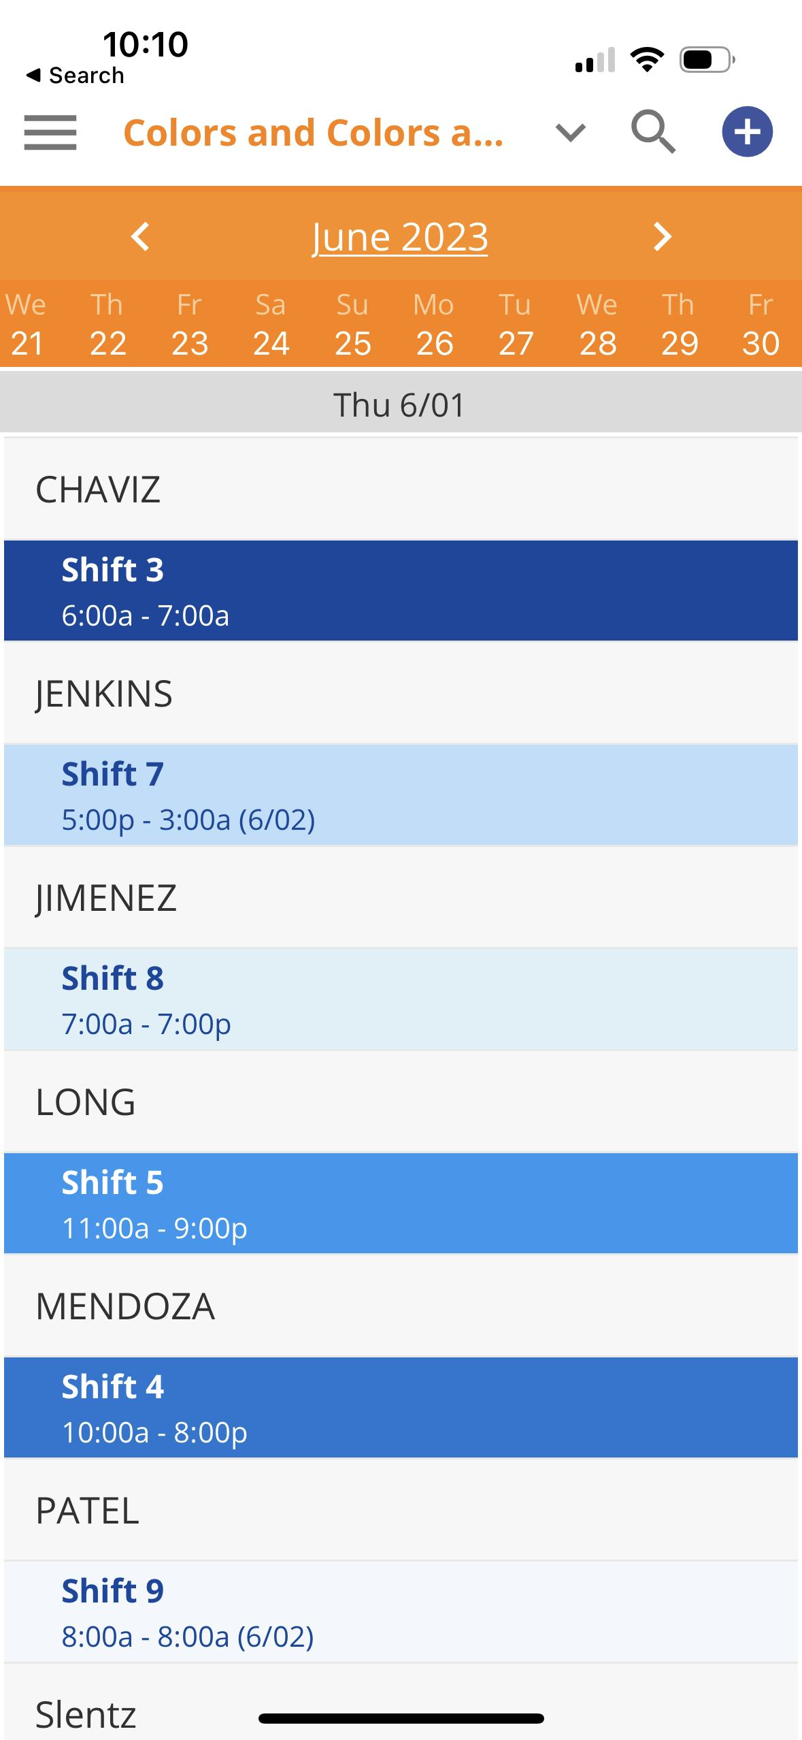Select Wednesday 28 in date strip
Image resolution: width=802 pixels, height=1740 pixels.
pyautogui.click(x=597, y=324)
